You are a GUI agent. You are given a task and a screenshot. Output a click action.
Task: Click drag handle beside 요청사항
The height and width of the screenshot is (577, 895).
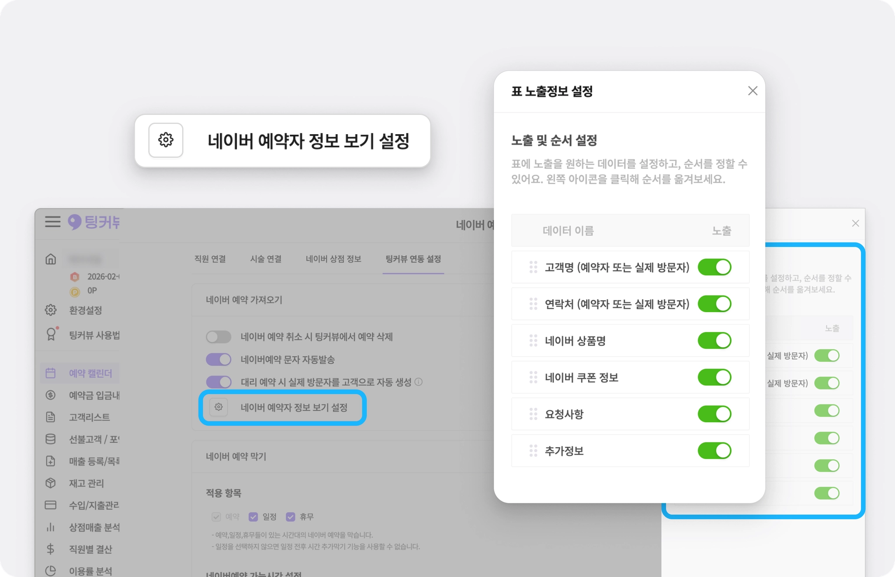click(x=533, y=414)
